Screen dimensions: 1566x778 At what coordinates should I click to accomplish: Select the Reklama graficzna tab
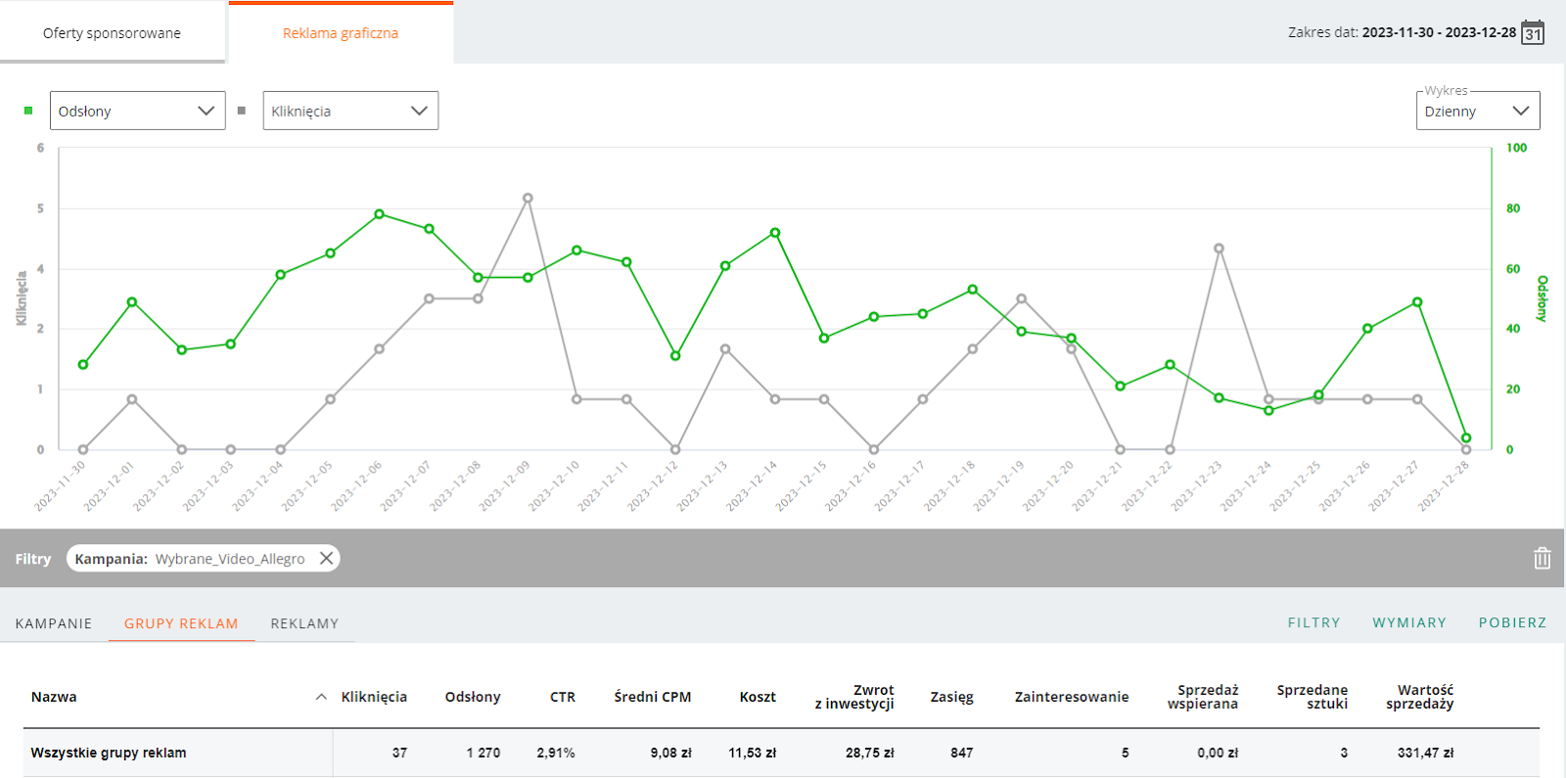(341, 33)
